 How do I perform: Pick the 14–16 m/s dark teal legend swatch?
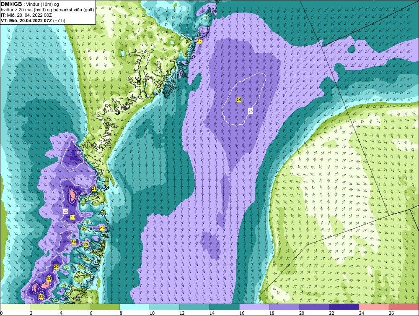click(225, 307)
